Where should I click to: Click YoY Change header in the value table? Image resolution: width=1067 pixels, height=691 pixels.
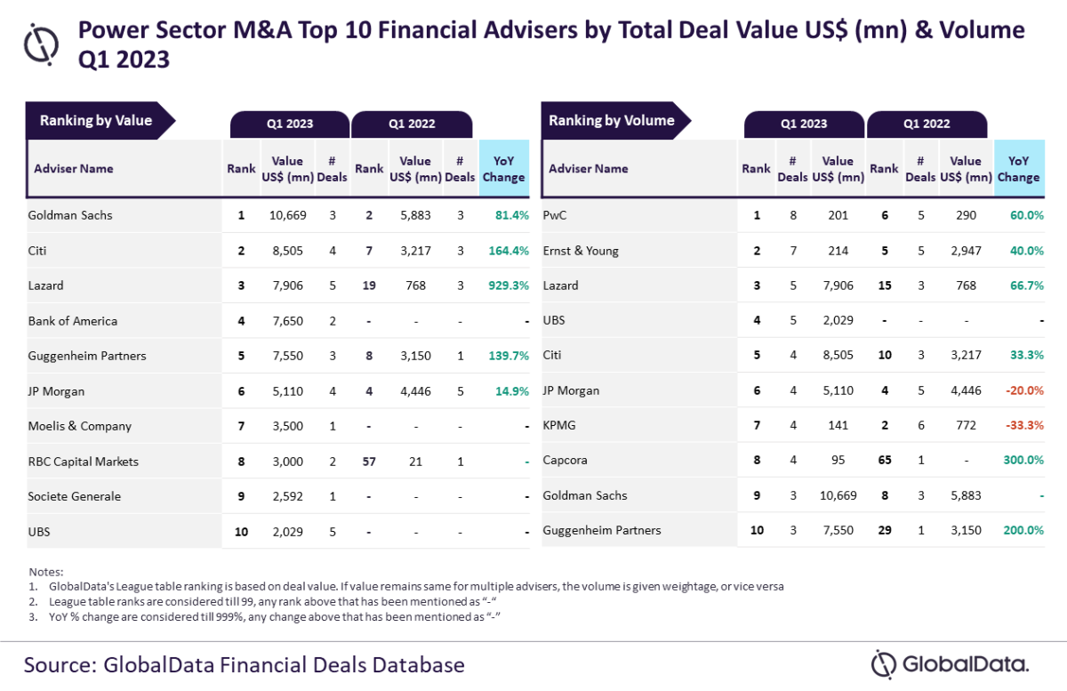click(x=503, y=169)
